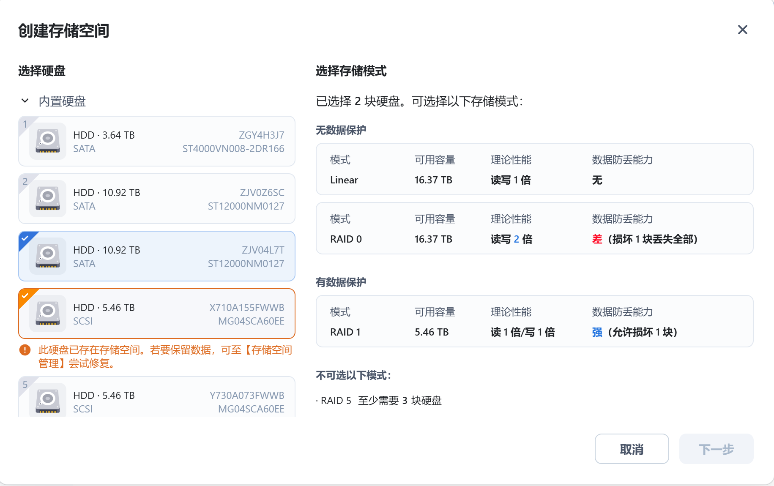Uncheck the selected ZJV04L7T drive checkmark

(25, 238)
